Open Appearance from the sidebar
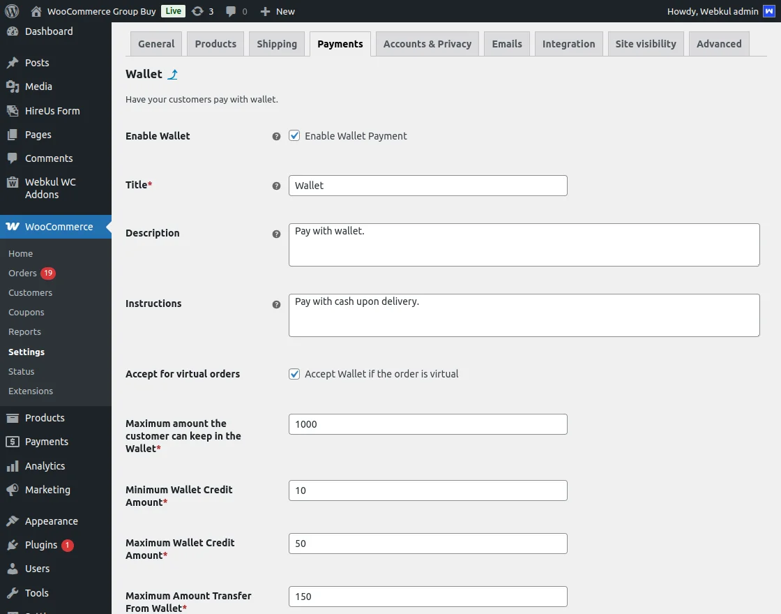 50,521
